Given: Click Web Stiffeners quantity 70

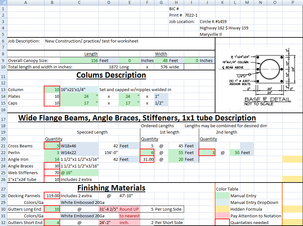Looking at the screenshot, I should [52, 173].
